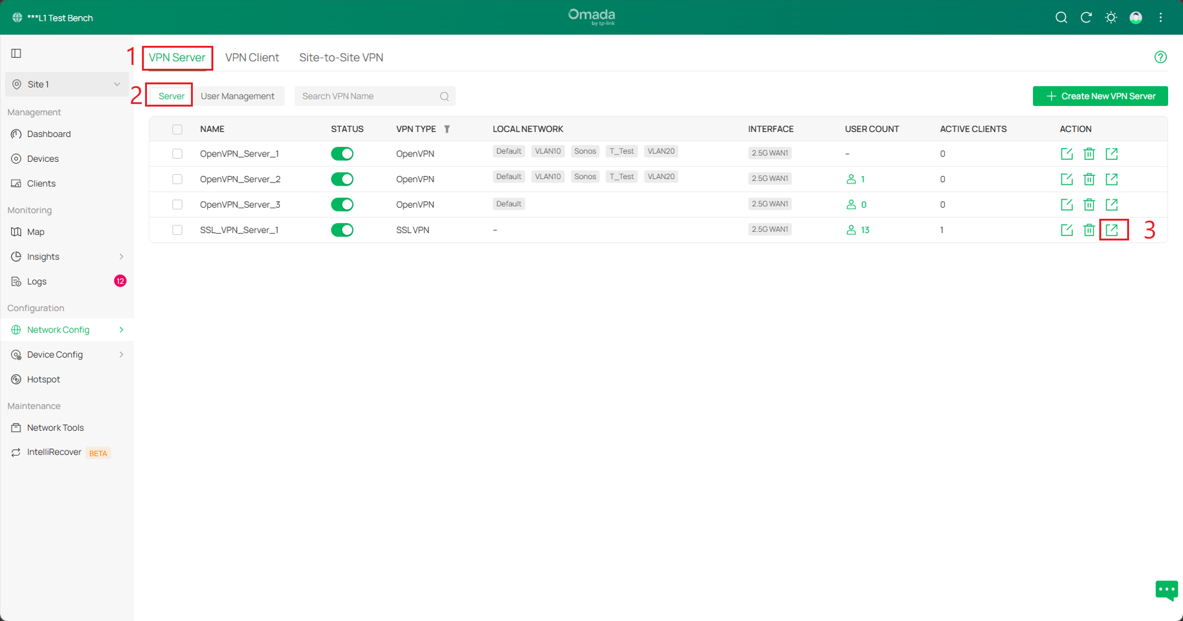Export SSL_VPN_Server_1 configuration
The width and height of the screenshot is (1183, 621).
pyautogui.click(x=1112, y=230)
